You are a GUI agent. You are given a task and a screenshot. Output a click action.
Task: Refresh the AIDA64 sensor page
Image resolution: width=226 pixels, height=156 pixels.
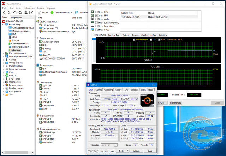(x=20, y=13)
